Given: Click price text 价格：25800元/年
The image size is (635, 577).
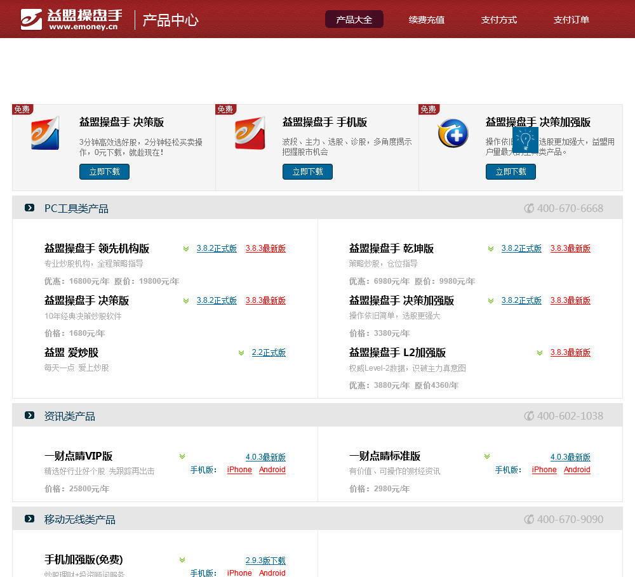Looking at the screenshot, I should (77, 489).
